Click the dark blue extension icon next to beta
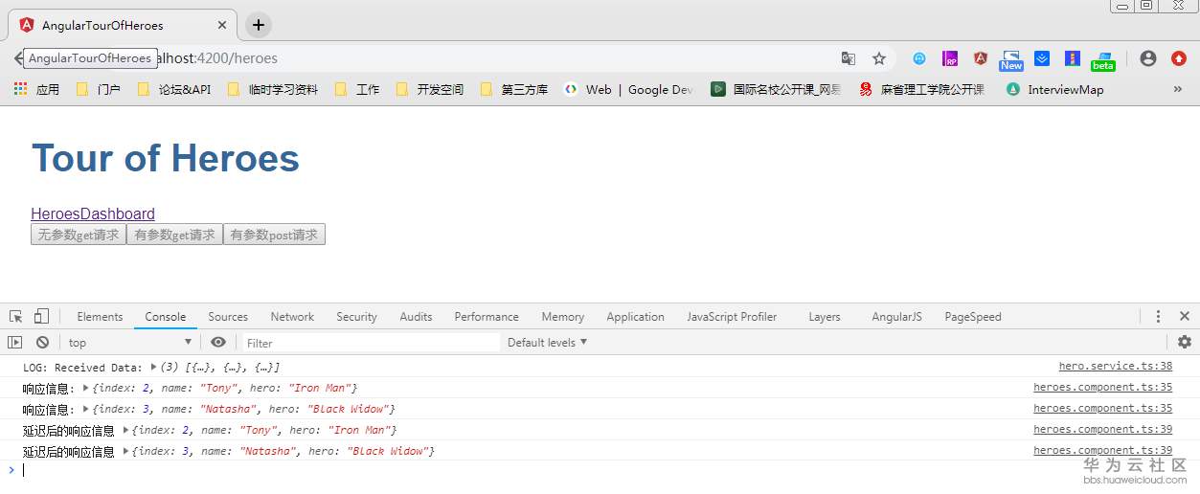1200x494 pixels. (1073, 58)
